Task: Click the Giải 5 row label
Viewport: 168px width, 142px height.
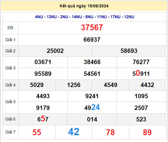Action: point(10,102)
